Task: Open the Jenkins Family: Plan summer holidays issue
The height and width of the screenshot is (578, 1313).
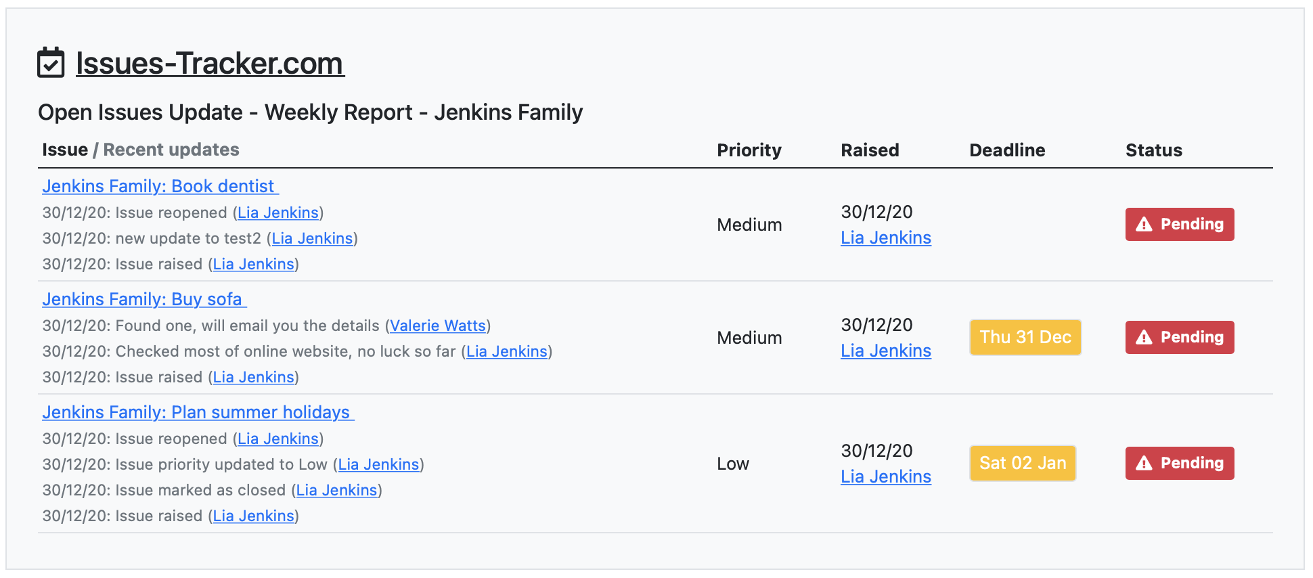Action: pos(197,412)
